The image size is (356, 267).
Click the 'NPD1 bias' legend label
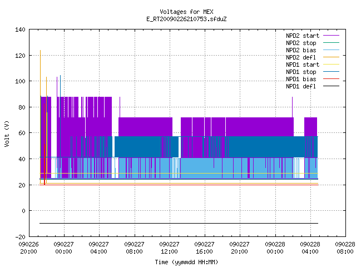coord(301,79)
